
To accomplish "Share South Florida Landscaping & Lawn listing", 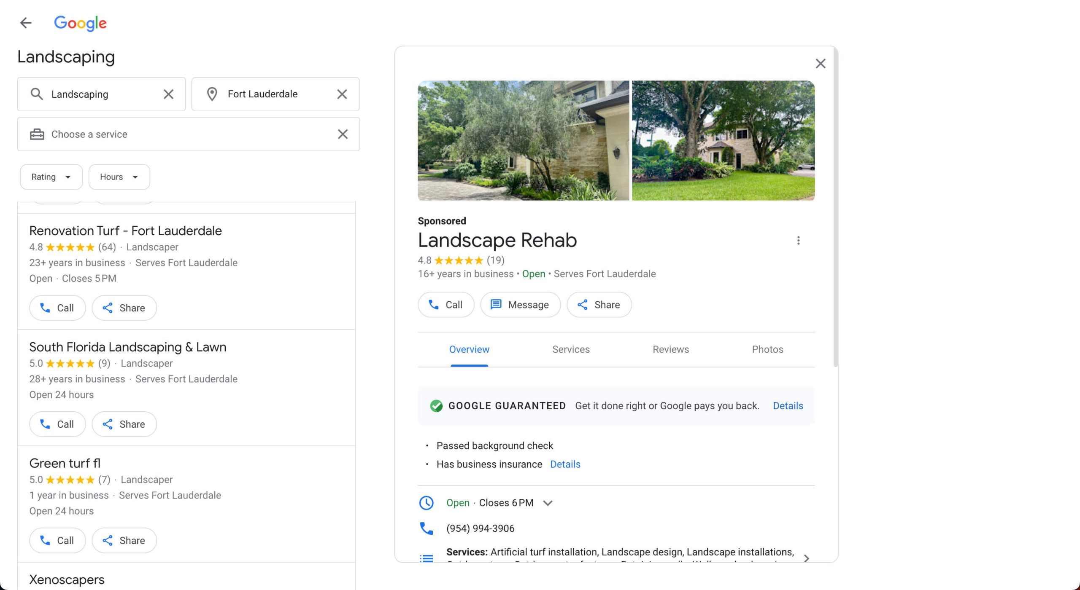I will [x=124, y=424].
